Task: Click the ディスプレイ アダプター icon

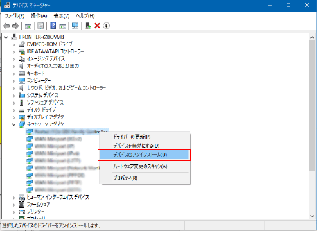Action: [22, 117]
